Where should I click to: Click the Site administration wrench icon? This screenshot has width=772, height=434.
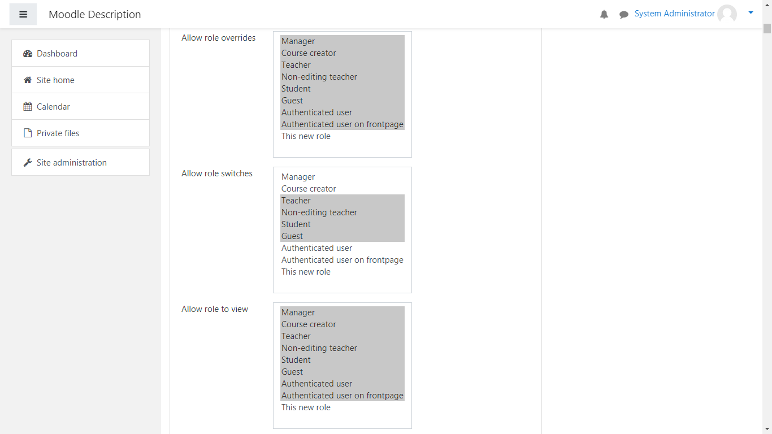[28, 163]
